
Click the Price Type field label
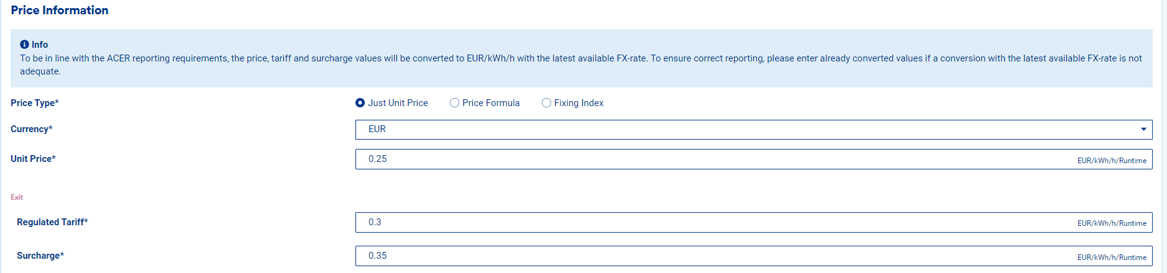pyautogui.click(x=35, y=103)
